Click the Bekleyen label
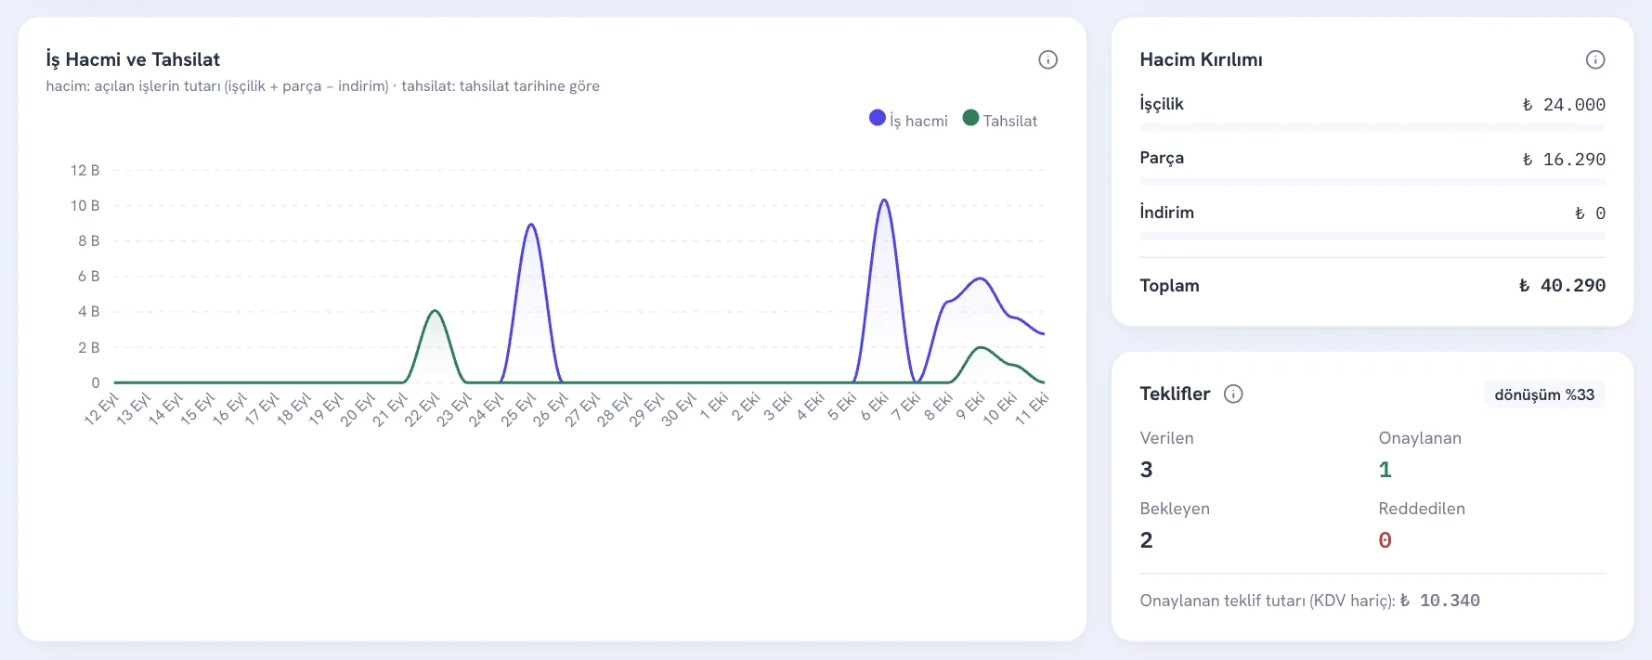The height and width of the screenshot is (660, 1652). 1175,509
